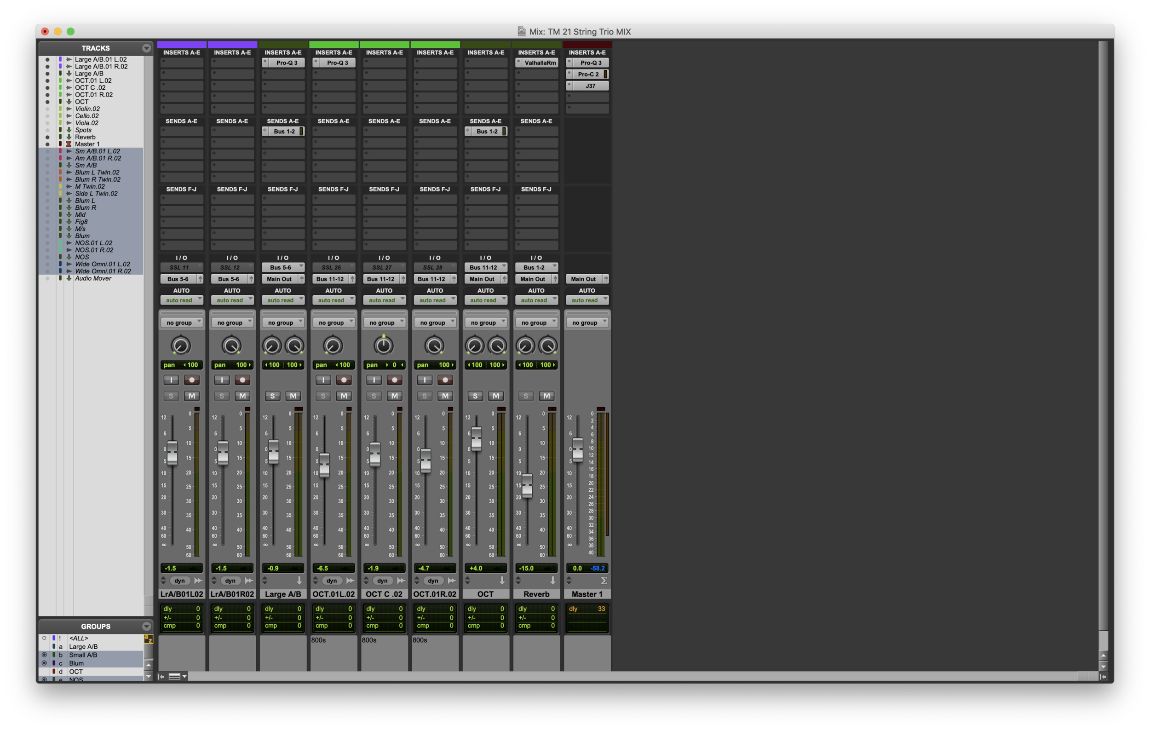Open the Bus 1-2 send on OCT
The width and height of the screenshot is (1150, 731).
(486, 132)
